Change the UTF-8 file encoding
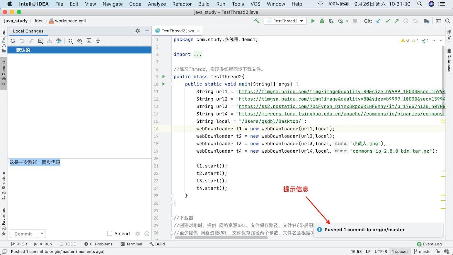Image resolution: width=453 pixels, height=255 pixels. (381, 252)
